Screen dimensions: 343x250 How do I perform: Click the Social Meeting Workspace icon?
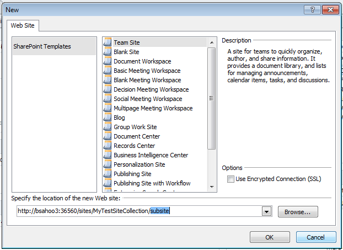click(108, 99)
